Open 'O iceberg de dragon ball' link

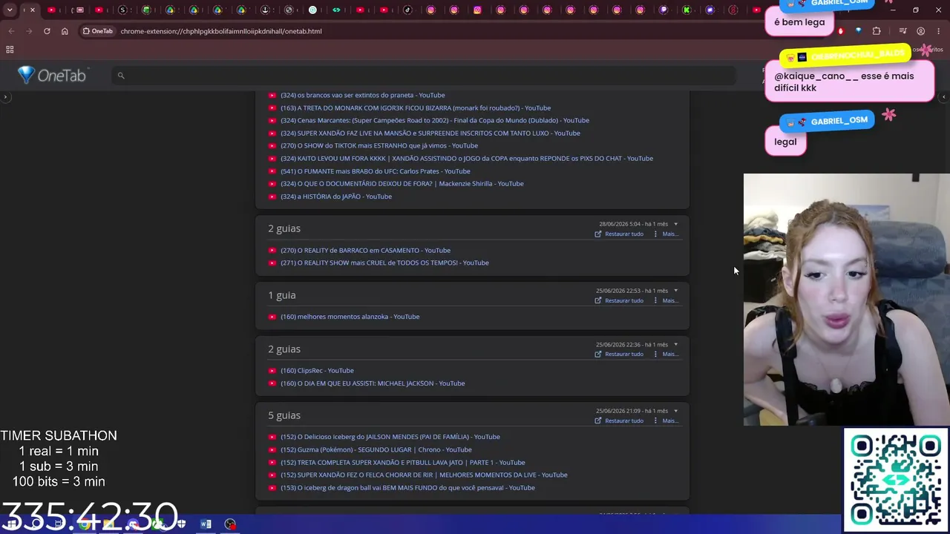coord(407,487)
